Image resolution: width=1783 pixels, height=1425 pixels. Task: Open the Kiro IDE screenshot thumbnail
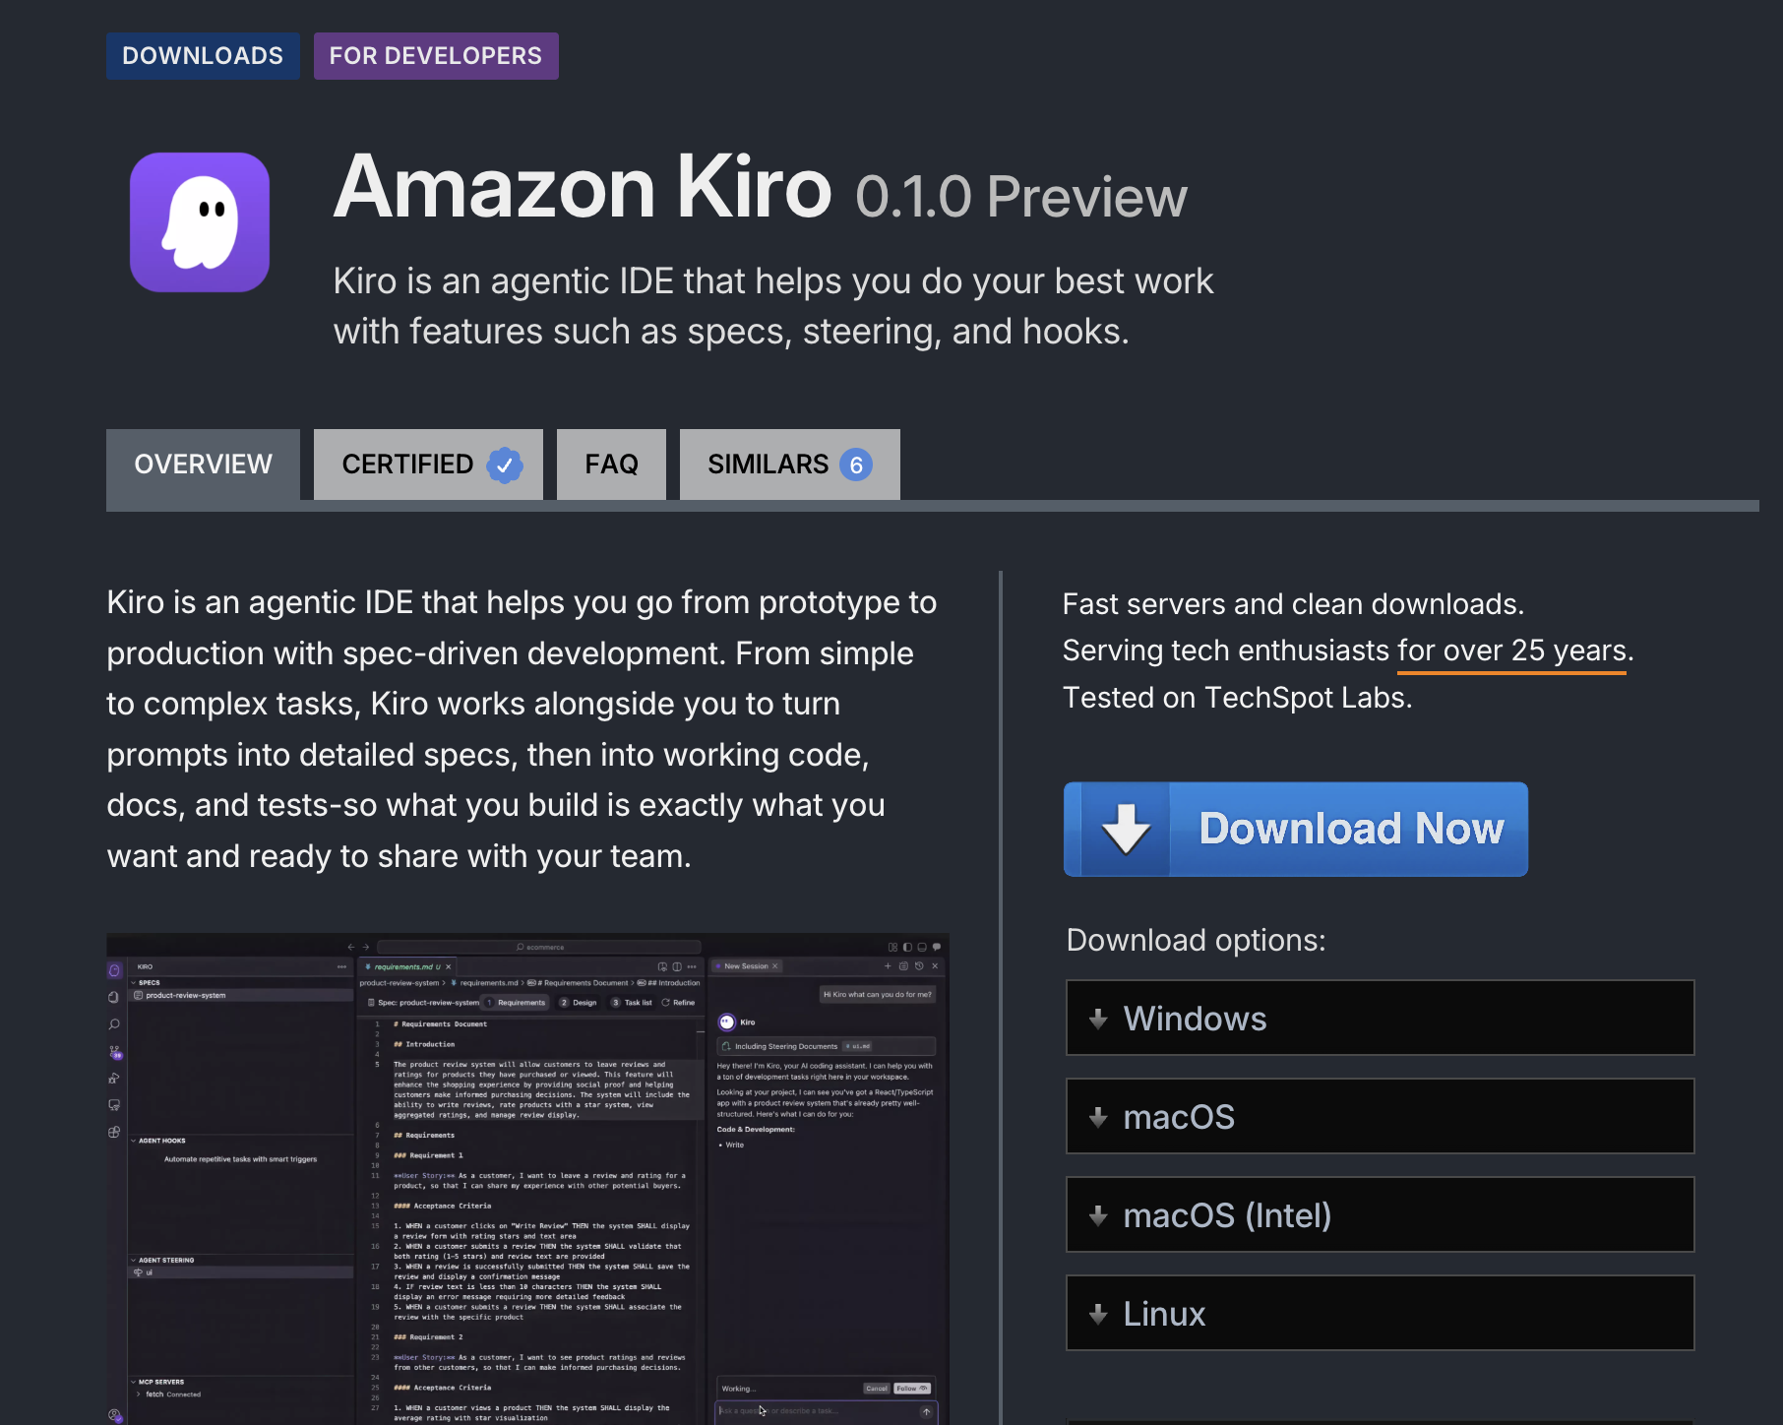pyautogui.click(x=527, y=1178)
